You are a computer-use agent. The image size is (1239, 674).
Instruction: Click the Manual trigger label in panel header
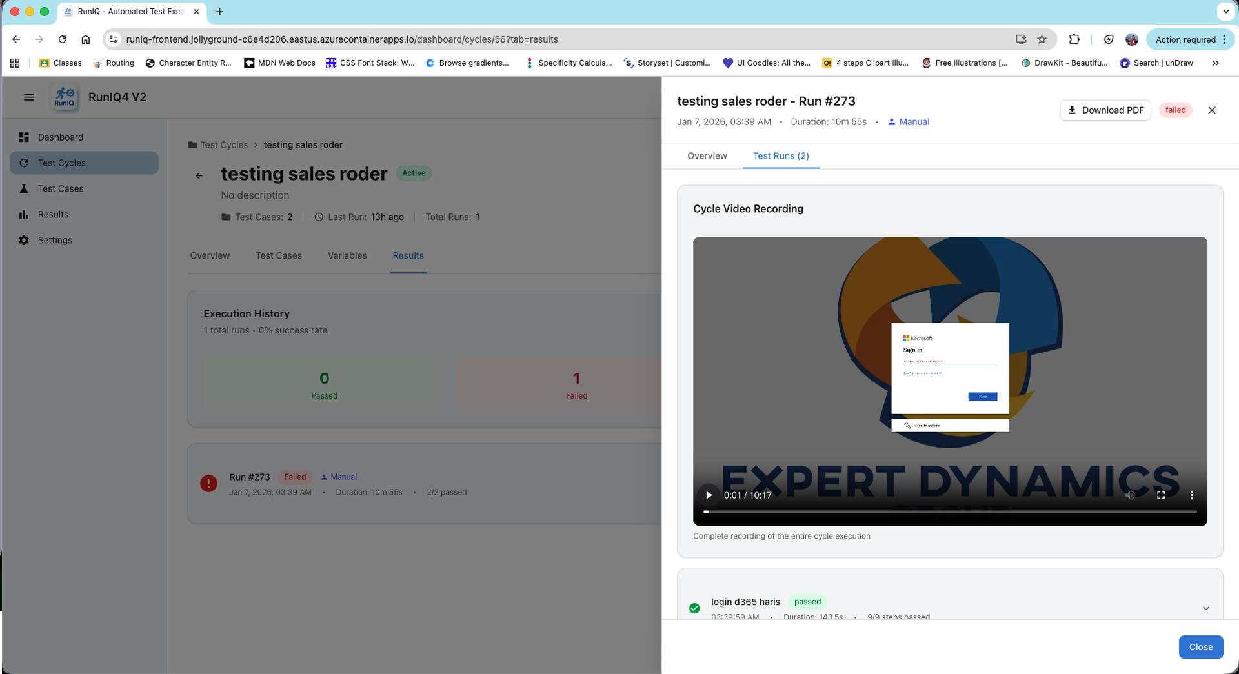[x=909, y=122]
